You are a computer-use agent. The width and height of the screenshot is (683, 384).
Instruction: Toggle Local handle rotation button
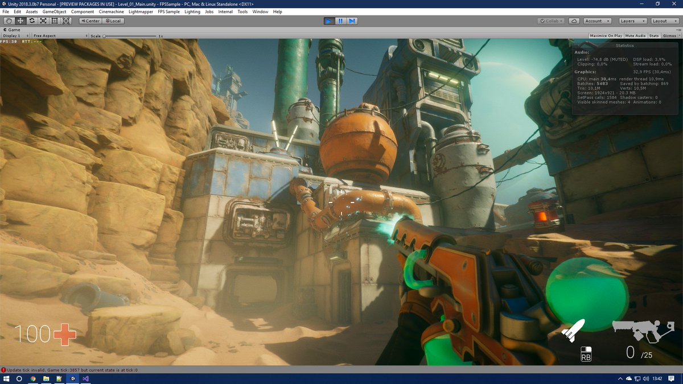tap(113, 21)
